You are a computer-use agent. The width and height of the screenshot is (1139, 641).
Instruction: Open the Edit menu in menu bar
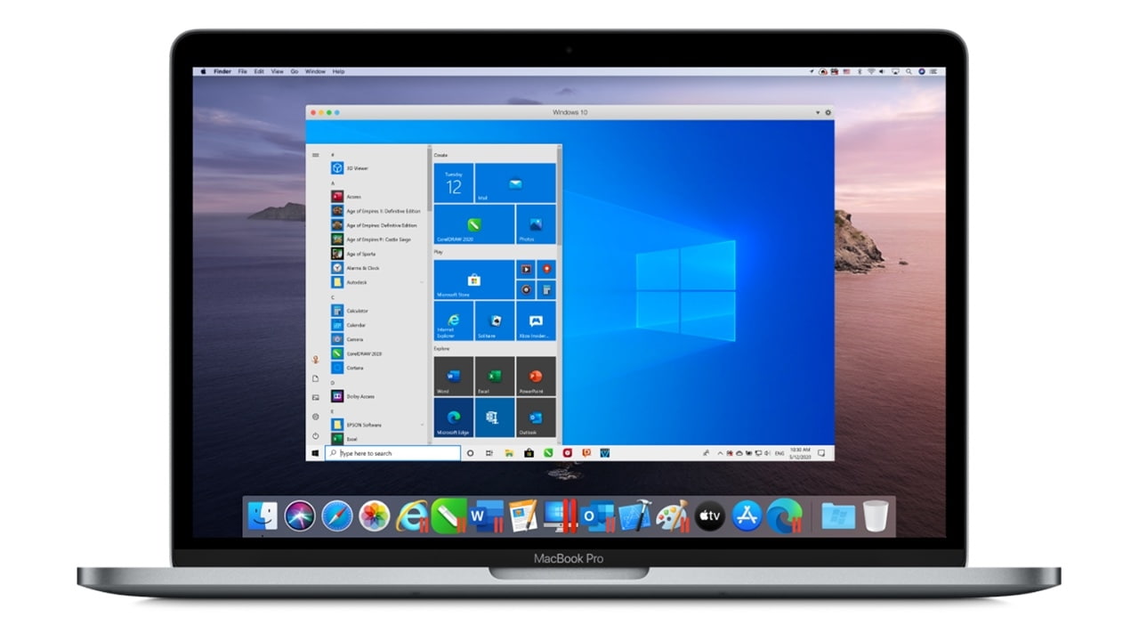tap(259, 71)
